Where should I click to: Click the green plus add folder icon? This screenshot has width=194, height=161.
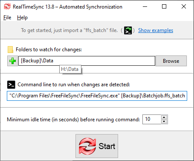tap(12, 61)
